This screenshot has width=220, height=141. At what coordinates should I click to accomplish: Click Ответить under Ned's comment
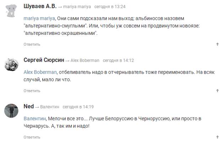tap(32, 137)
